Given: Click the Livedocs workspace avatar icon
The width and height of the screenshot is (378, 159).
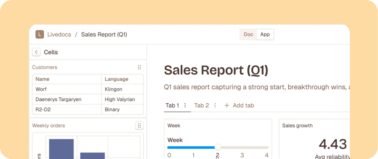Looking at the screenshot, I should tap(39, 34).
